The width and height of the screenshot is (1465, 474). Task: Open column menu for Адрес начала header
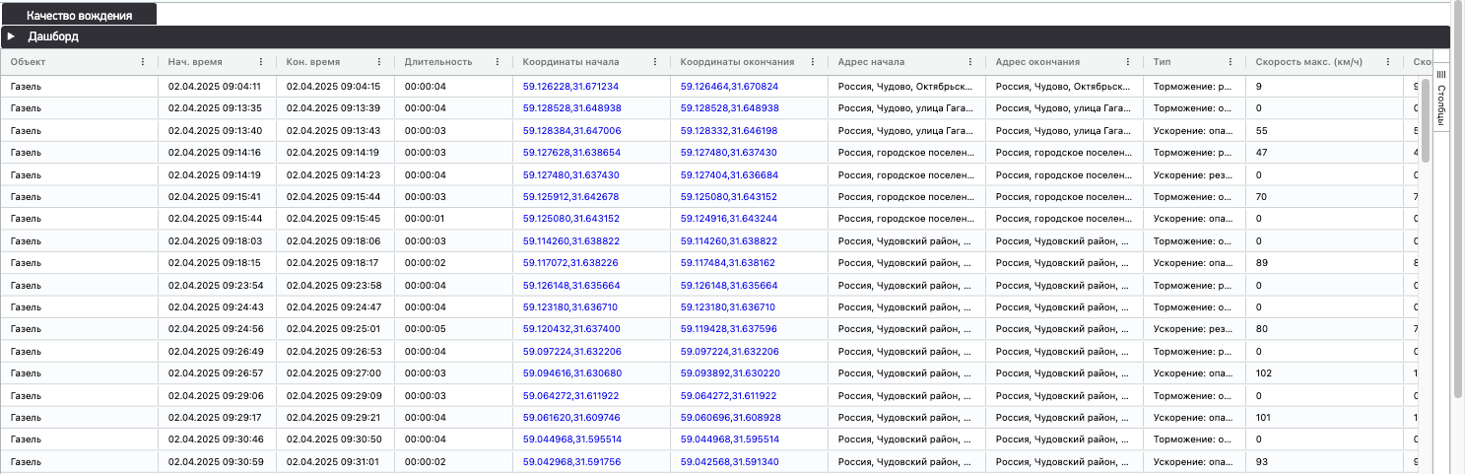(x=970, y=62)
